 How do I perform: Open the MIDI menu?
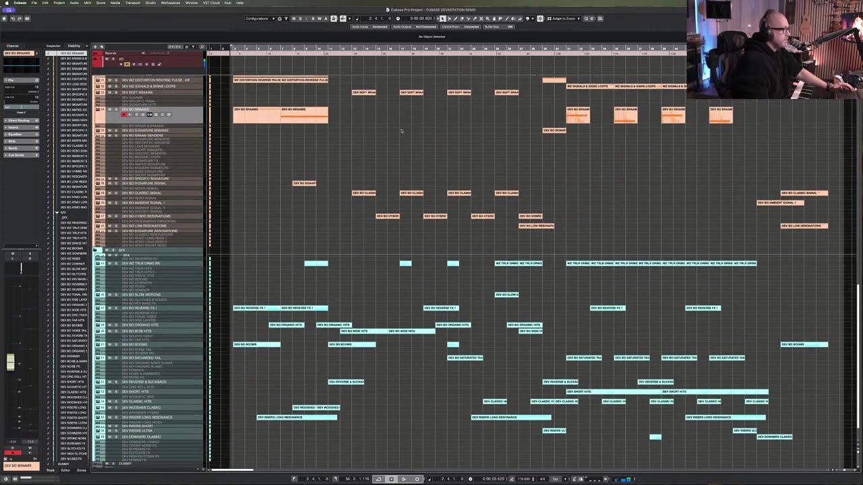[88, 3]
